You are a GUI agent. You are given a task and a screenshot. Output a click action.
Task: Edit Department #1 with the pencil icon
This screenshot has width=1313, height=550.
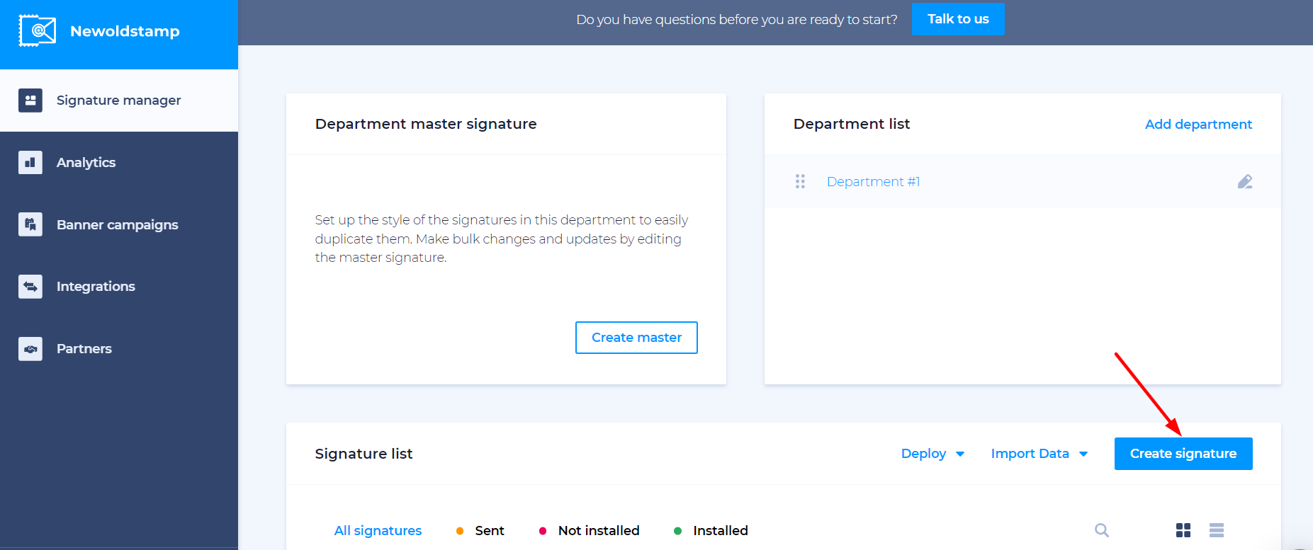[1245, 182]
